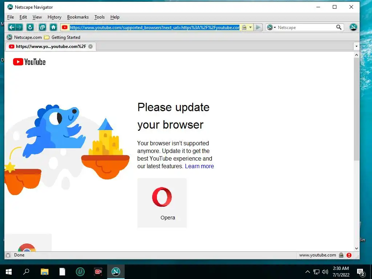
Task: Show hidden system tray icons chevron
Action: tap(307, 272)
